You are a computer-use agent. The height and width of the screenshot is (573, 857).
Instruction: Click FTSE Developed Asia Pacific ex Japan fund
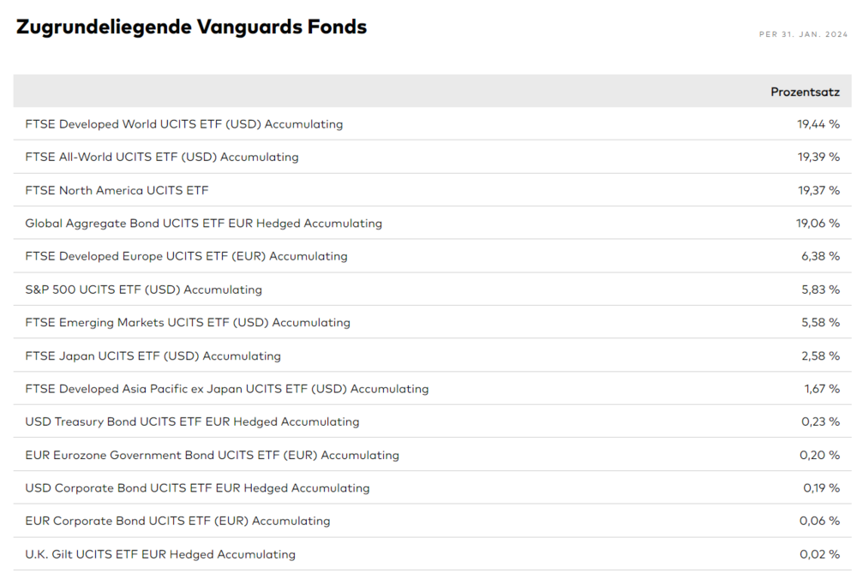(226, 389)
